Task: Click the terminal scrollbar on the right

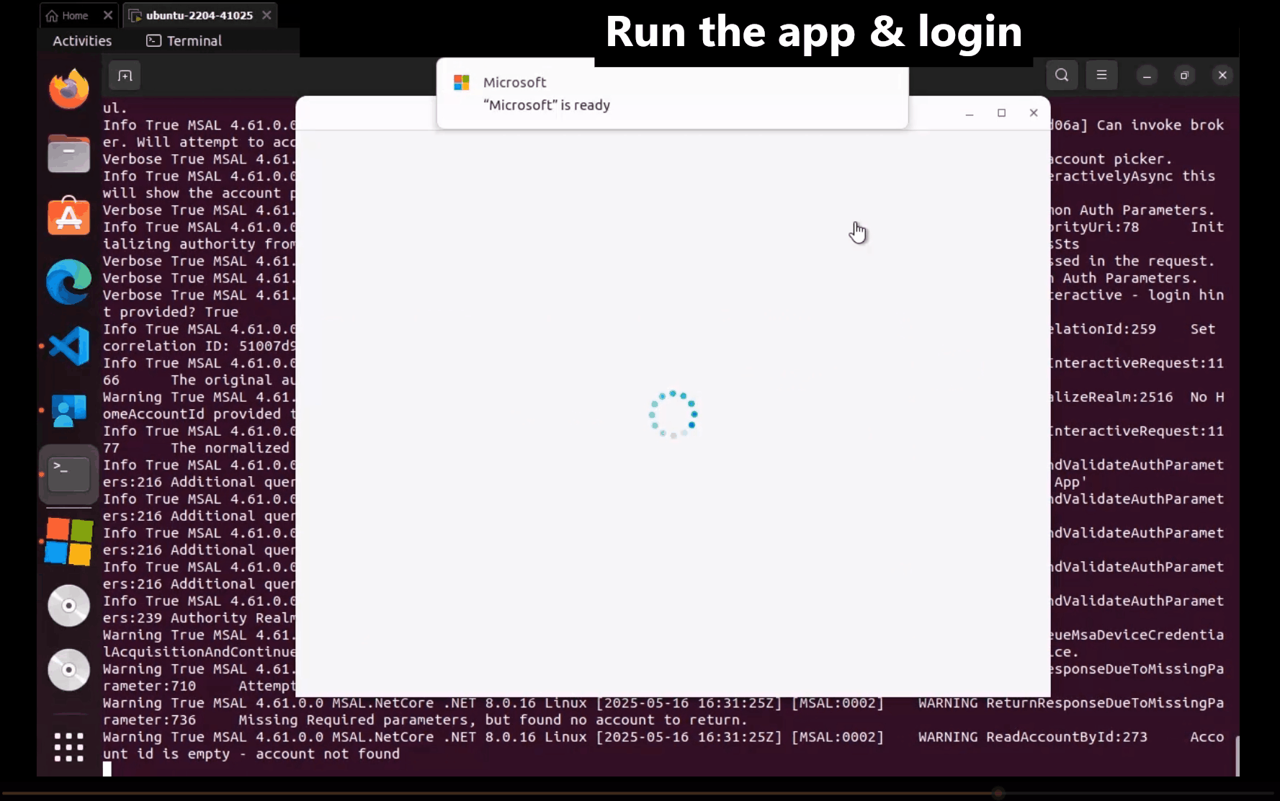Action: (1236, 755)
